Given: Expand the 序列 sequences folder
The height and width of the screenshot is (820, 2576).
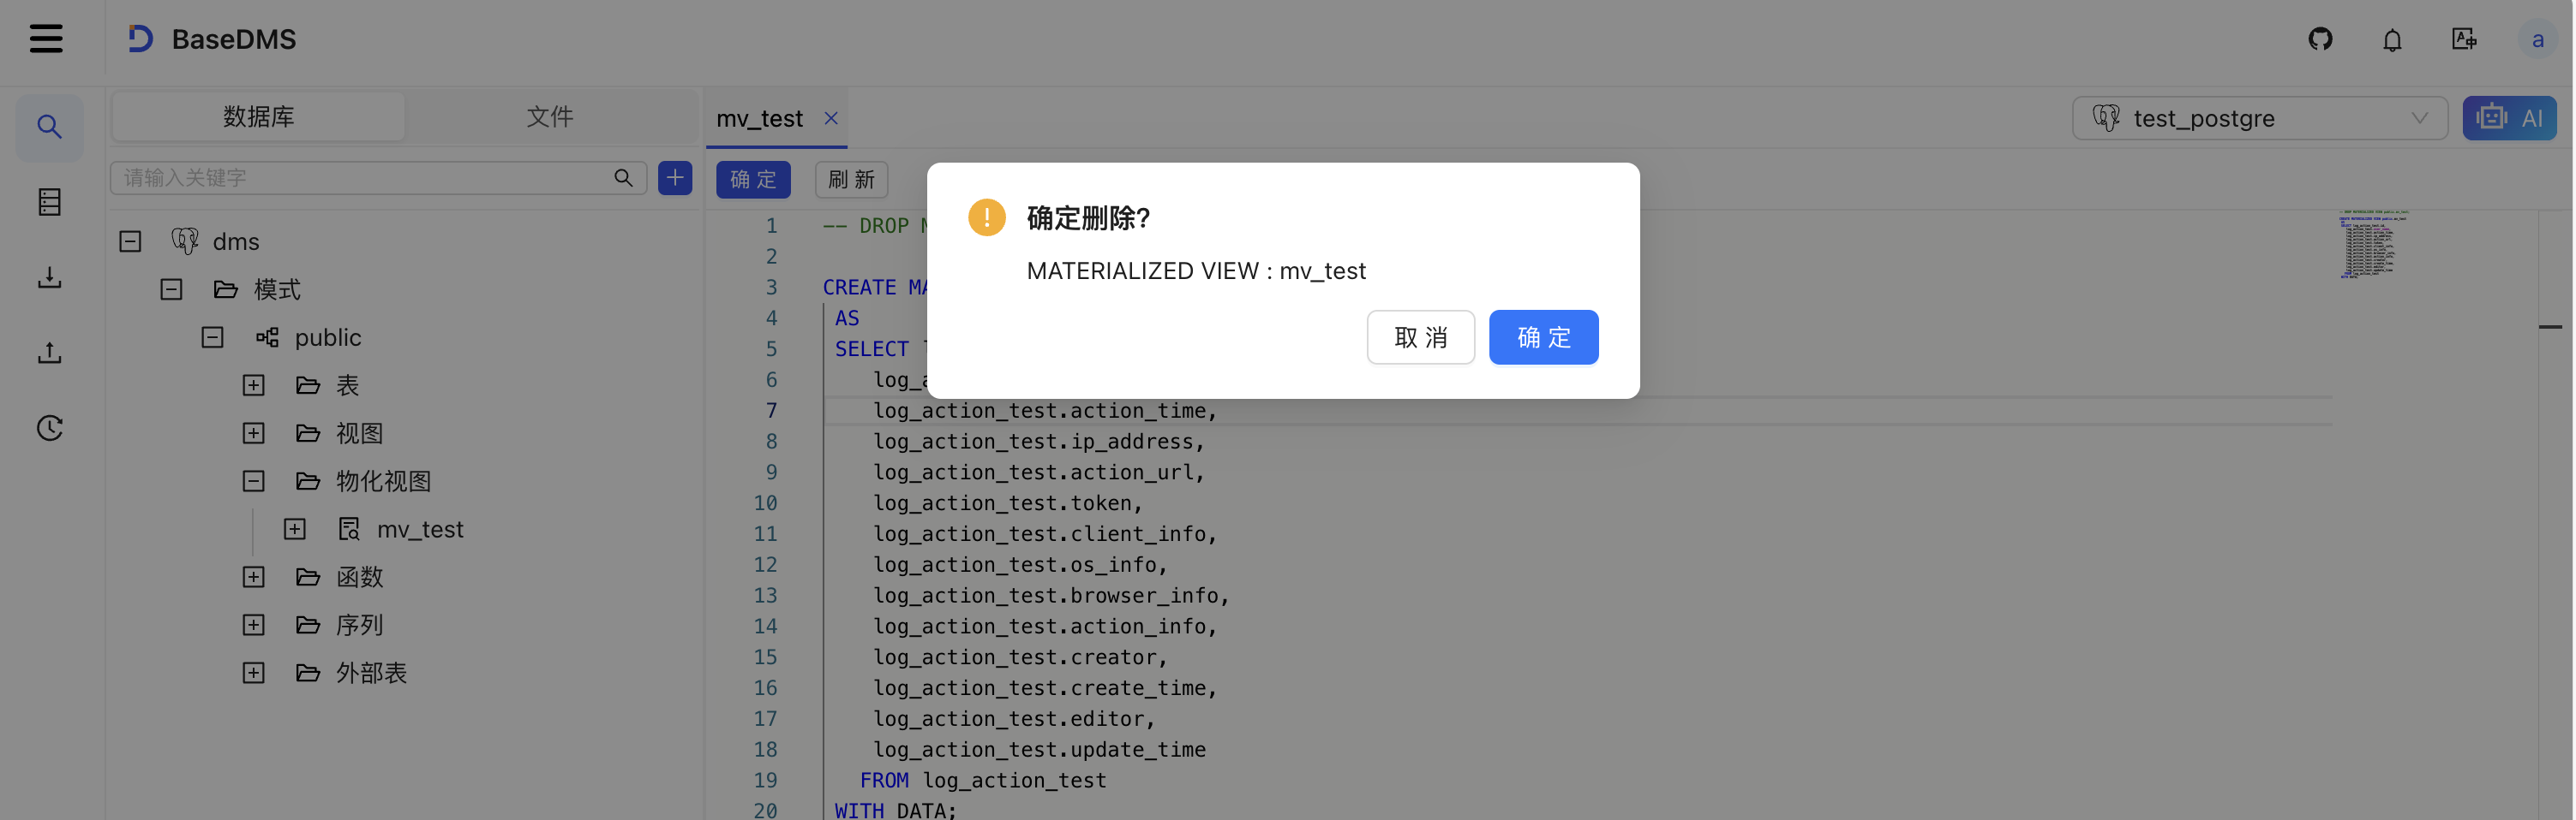Looking at the screenshot, I should click(253, 624).
